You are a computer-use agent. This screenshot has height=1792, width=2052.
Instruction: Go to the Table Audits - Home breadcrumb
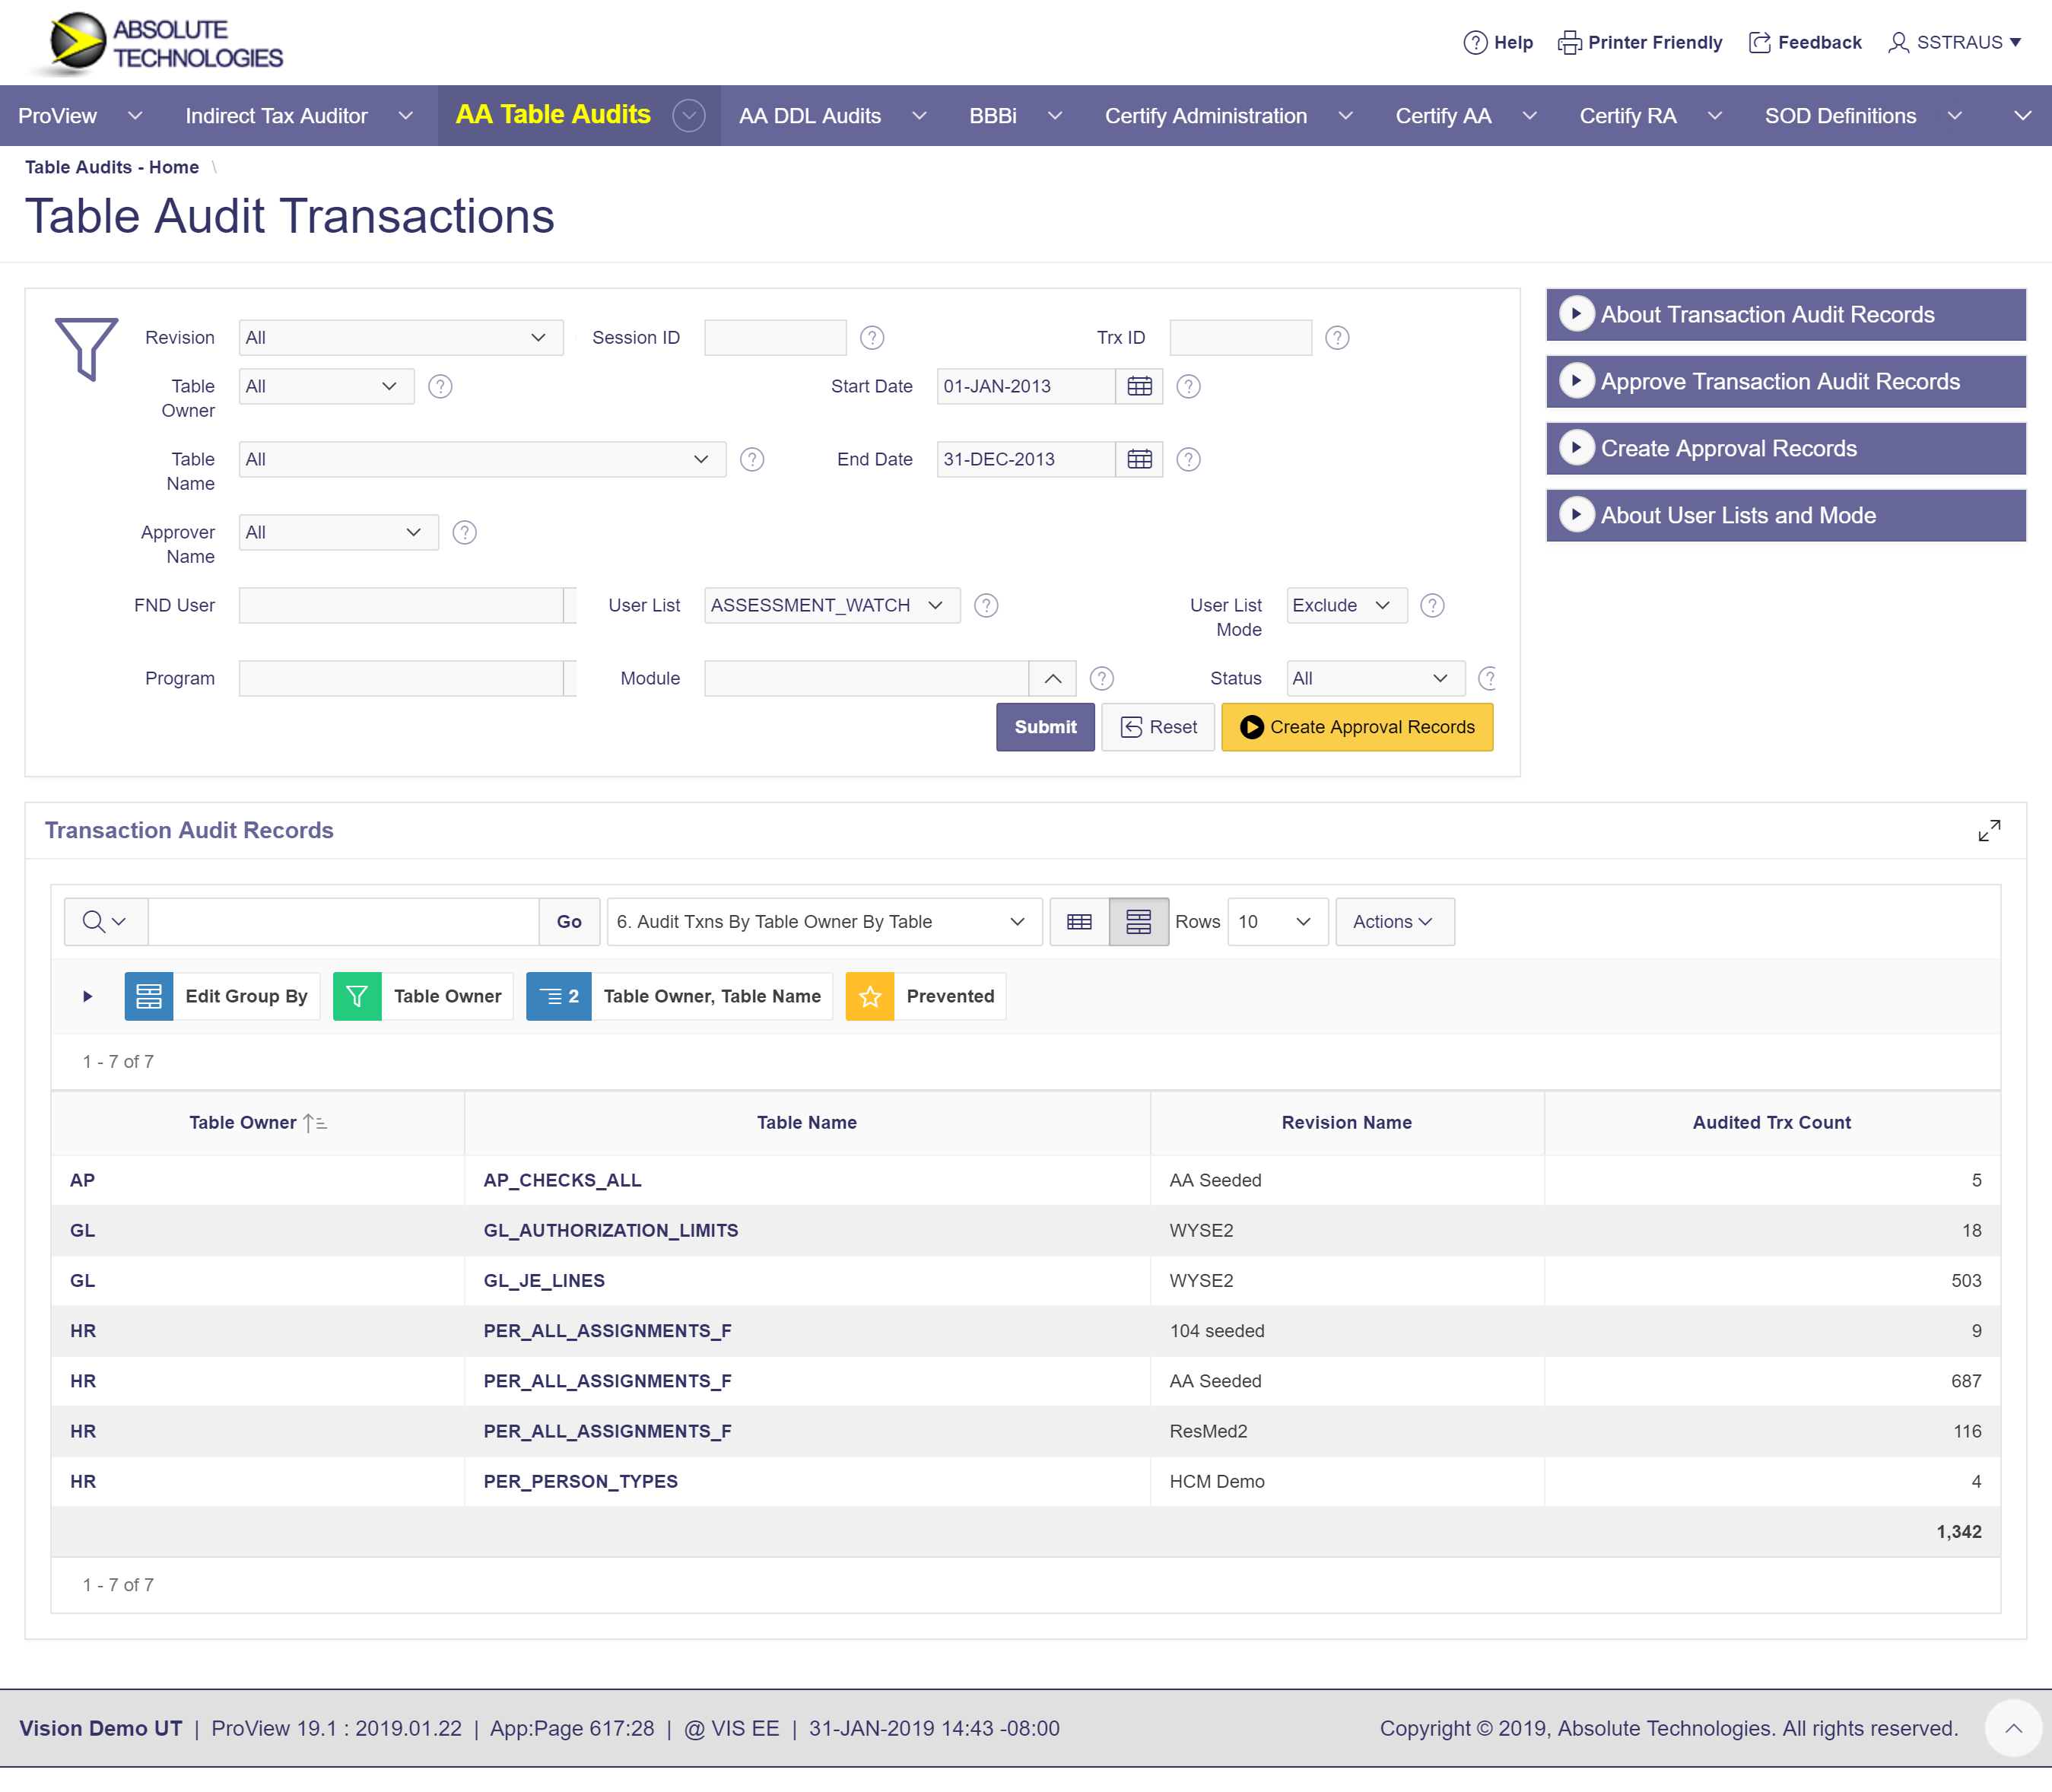(x=112, y=167)
